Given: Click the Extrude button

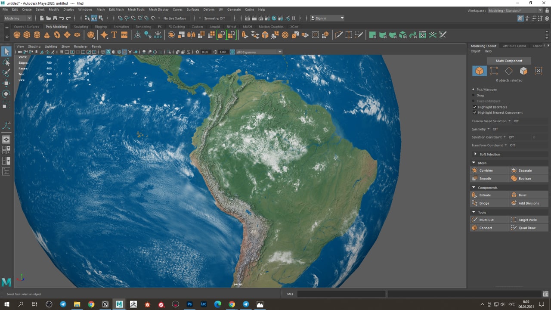Looking at the screenshot, I should coord(489,195).
